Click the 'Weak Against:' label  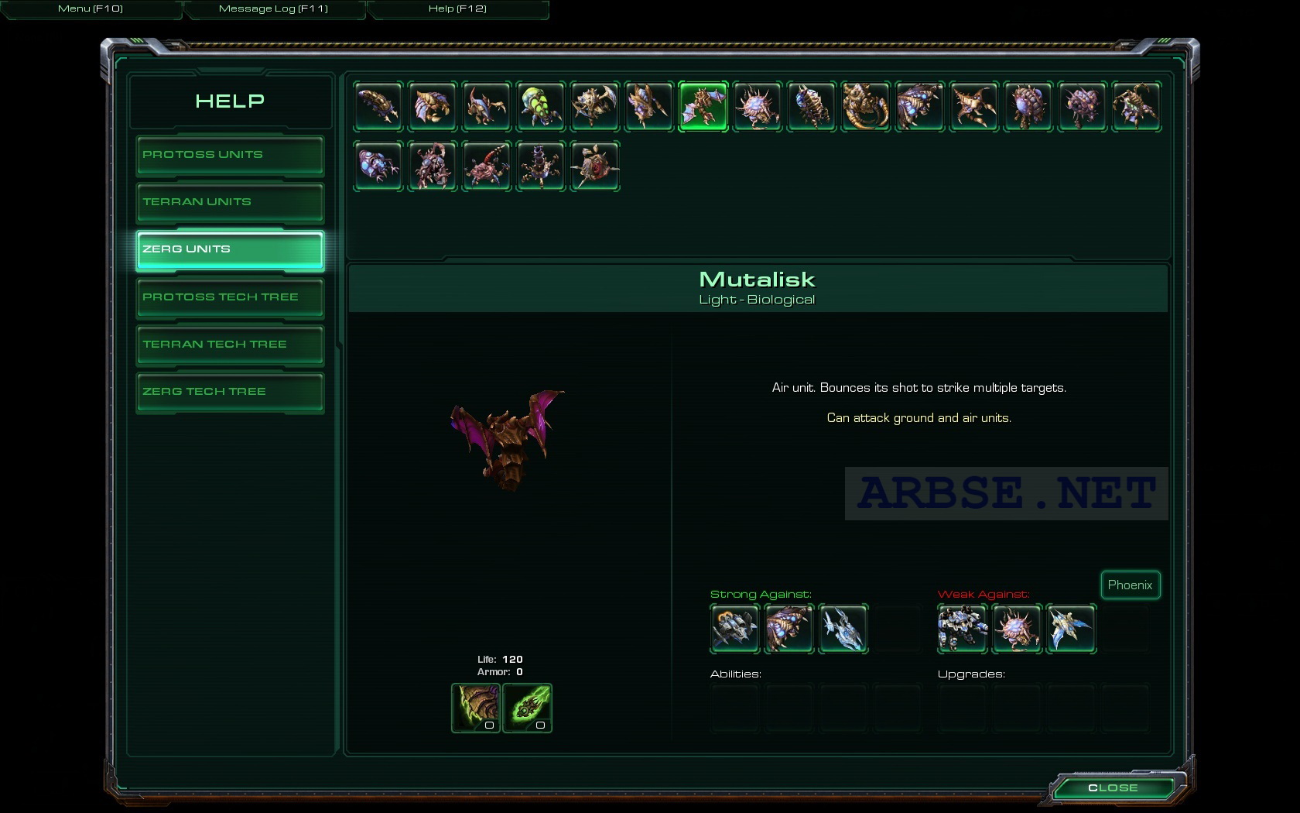pos(984,594)
